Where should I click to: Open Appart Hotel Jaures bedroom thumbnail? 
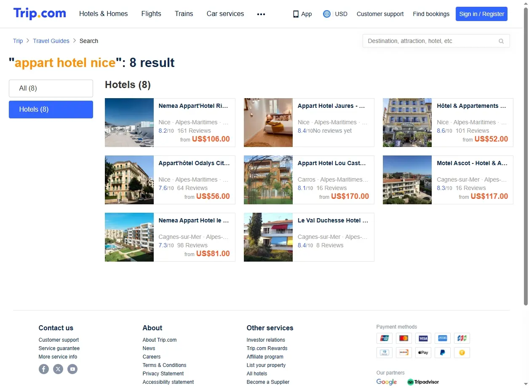(x=268, y=123)
